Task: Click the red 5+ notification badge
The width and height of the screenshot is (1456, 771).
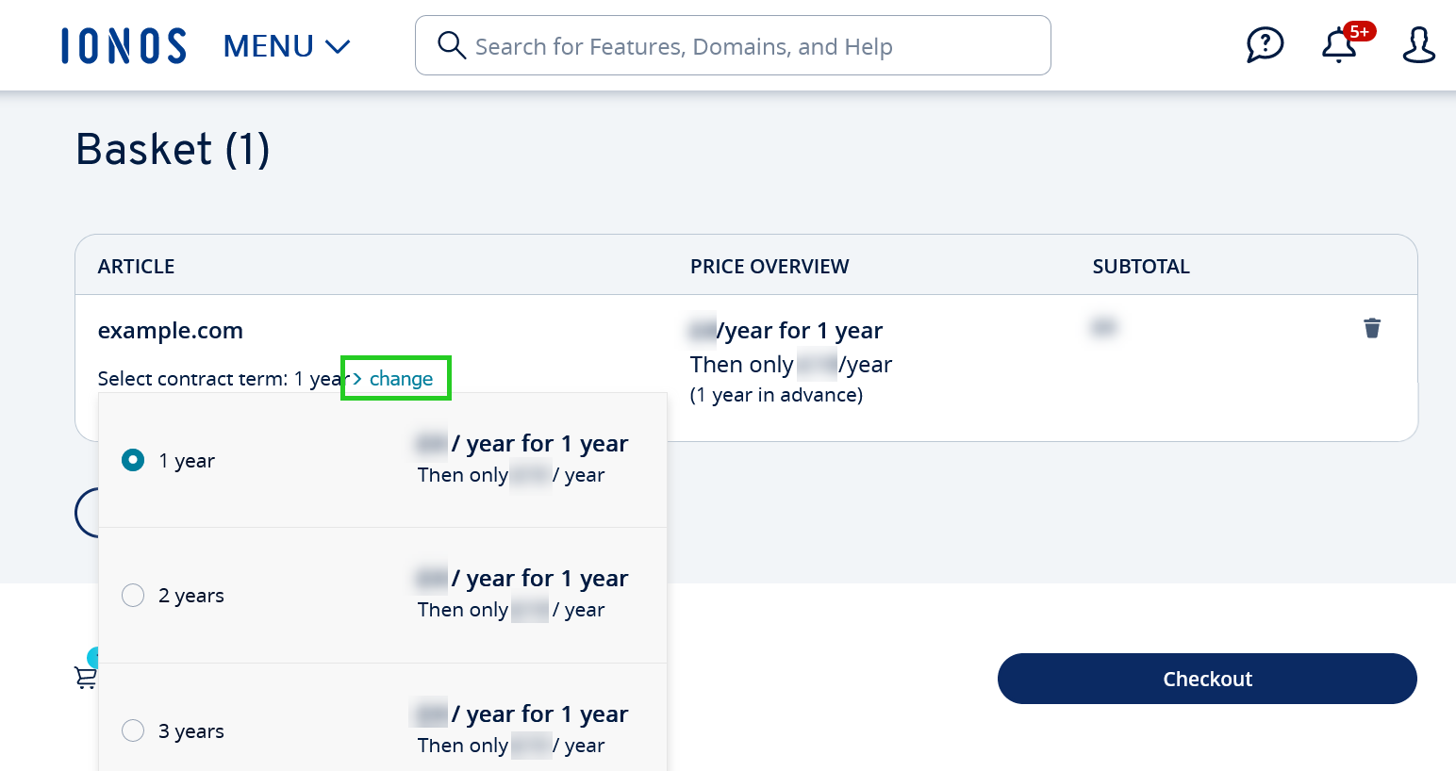Action: point(1359,32)
